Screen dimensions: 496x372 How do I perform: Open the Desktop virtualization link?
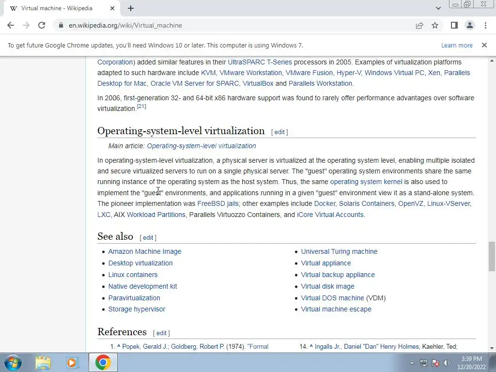pos(140,263)
